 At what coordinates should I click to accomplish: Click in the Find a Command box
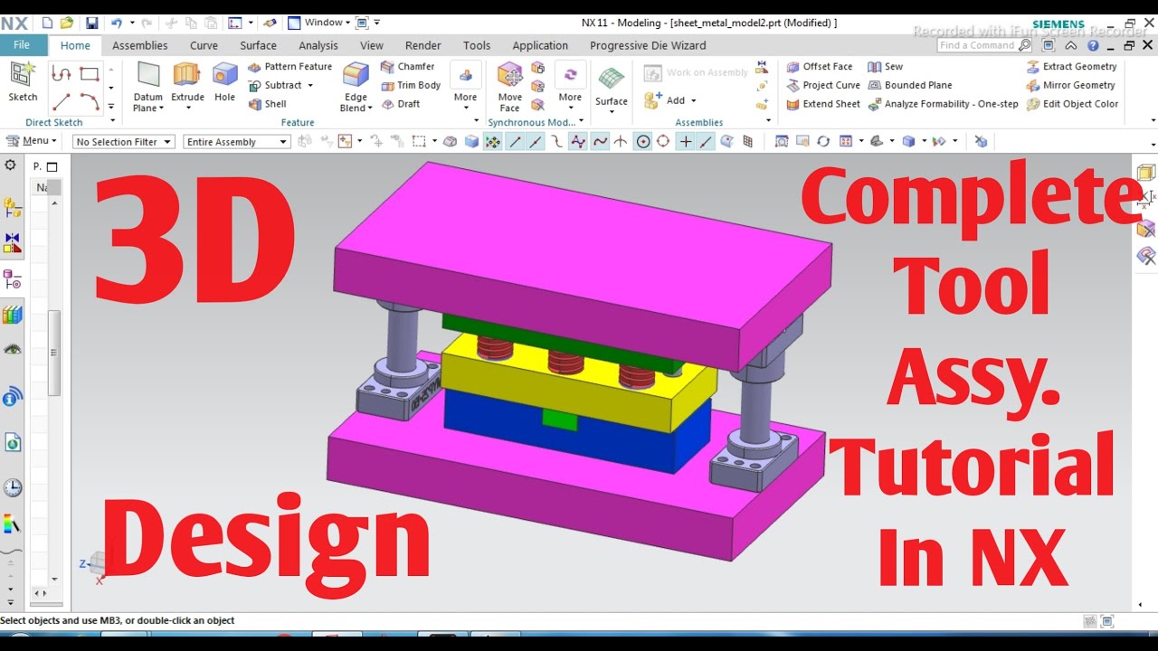[984, 45]
